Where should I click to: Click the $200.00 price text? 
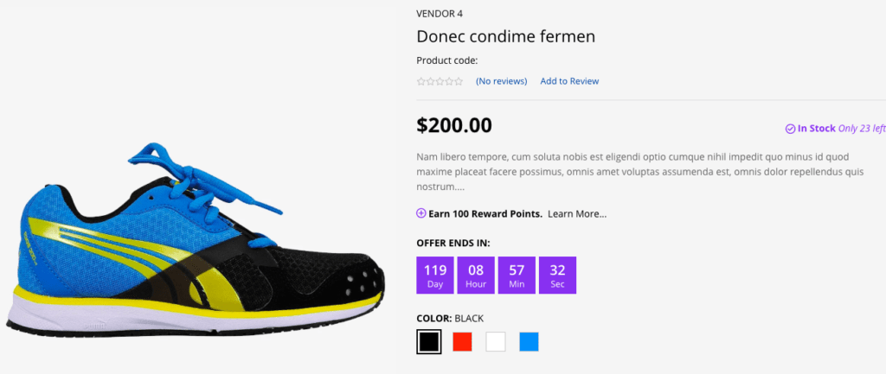(454, 125)
